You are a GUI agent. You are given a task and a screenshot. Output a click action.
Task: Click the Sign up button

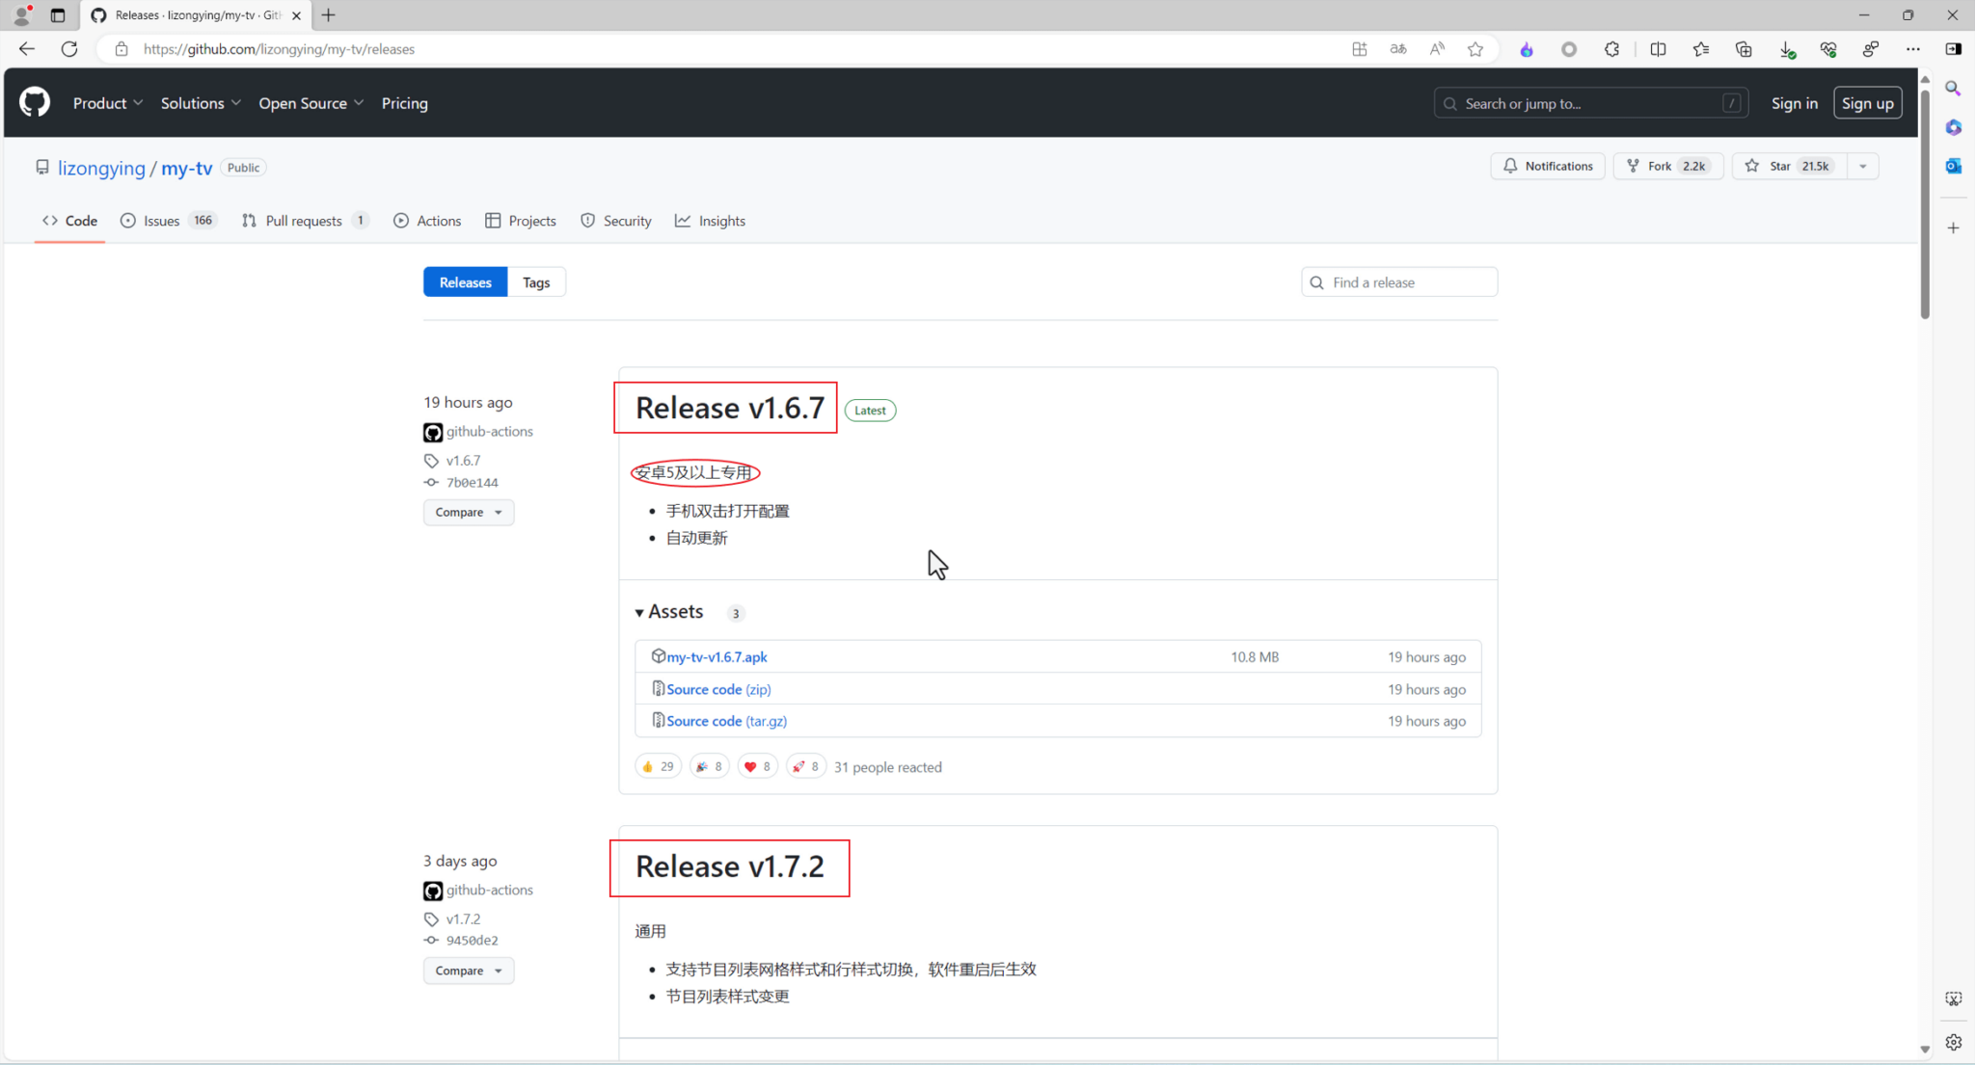pos(1867,103)
